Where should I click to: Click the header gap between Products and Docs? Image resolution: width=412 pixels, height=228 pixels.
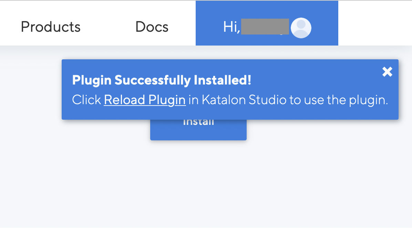pos(107,27)
